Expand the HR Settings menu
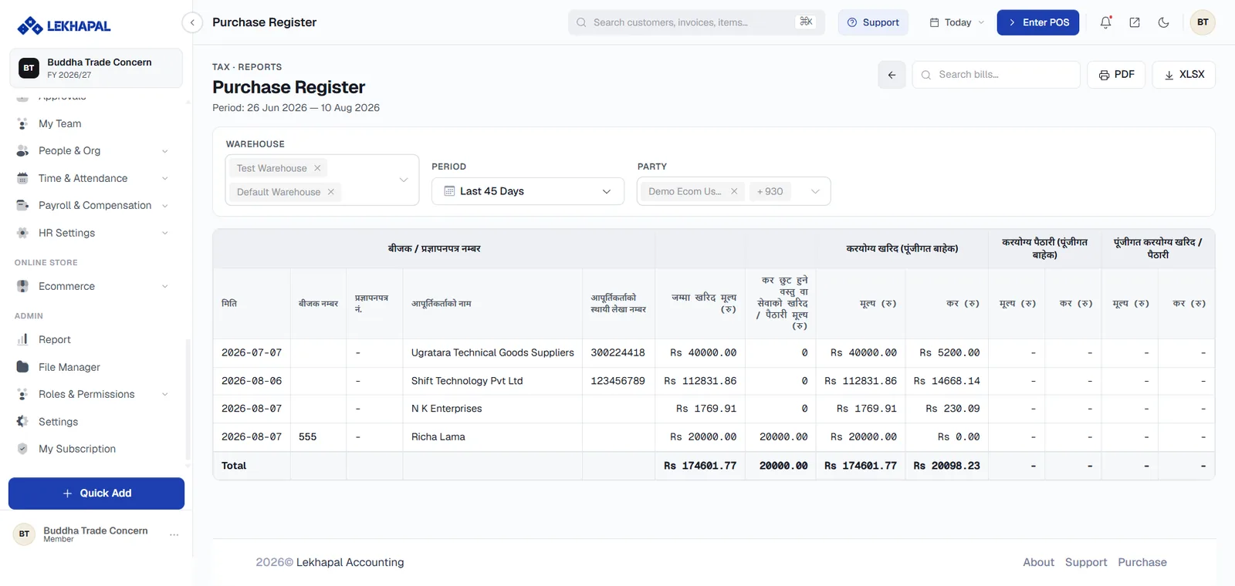Image resolution: width=1235 pixels, height=586 pixels. coord(164,233)
